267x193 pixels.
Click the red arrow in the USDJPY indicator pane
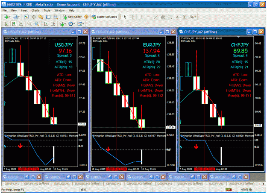20,146
